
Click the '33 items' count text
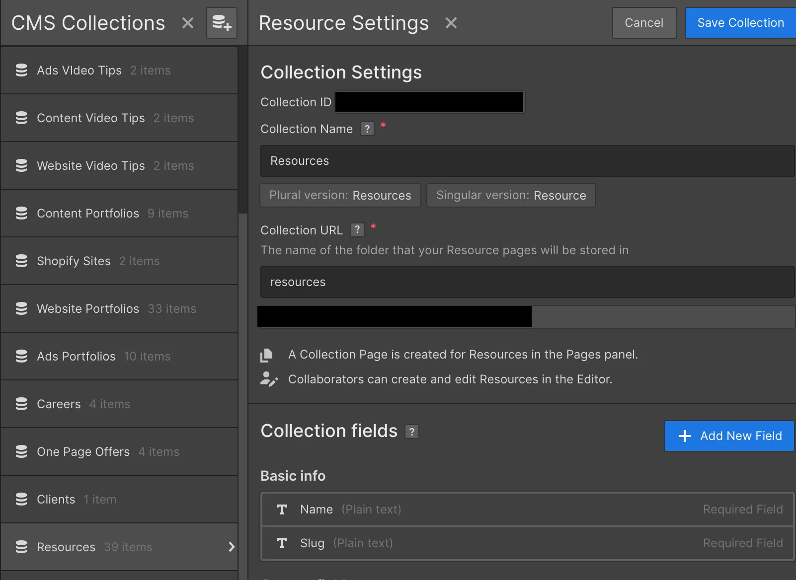(x=172, y=309)
